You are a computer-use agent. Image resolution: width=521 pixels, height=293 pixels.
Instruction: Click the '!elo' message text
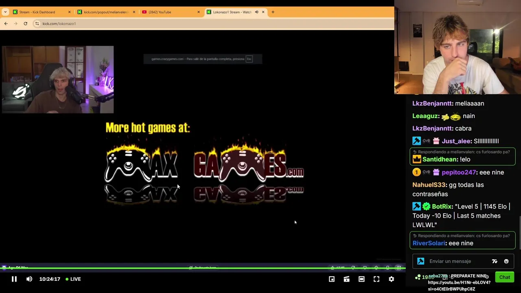pyautogui.click(x=465, y=160)
